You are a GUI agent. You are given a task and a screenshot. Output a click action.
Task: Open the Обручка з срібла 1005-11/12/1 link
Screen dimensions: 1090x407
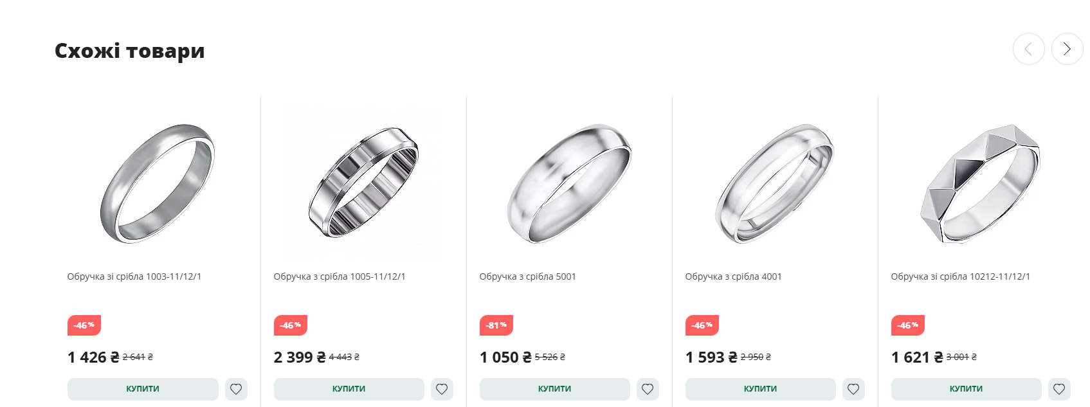coord(340,276)
